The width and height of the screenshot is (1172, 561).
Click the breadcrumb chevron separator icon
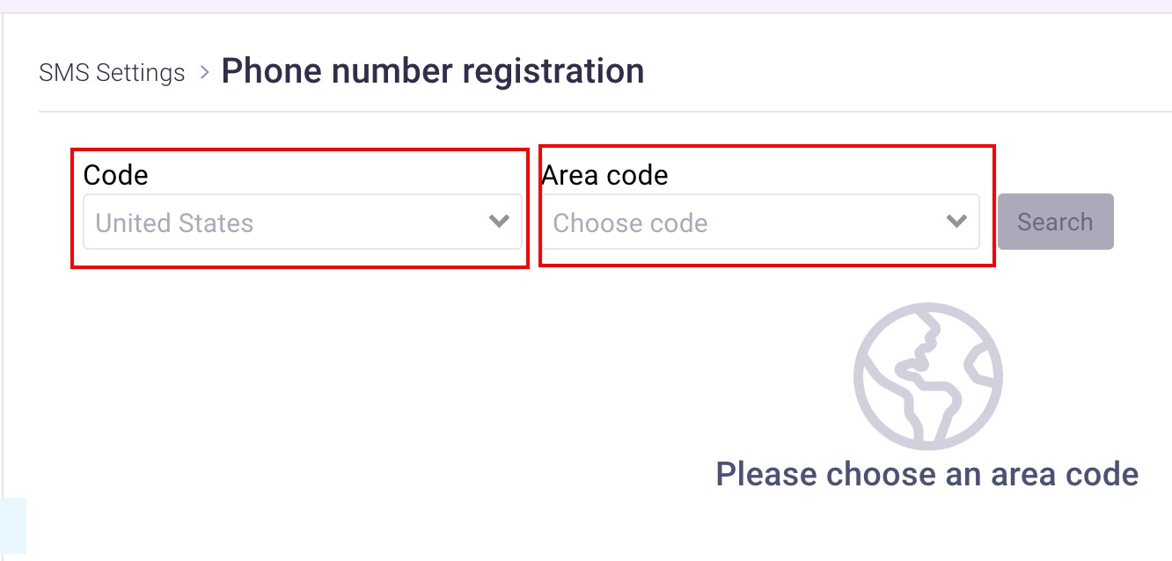pyautogui.click(x=204, y=72)
